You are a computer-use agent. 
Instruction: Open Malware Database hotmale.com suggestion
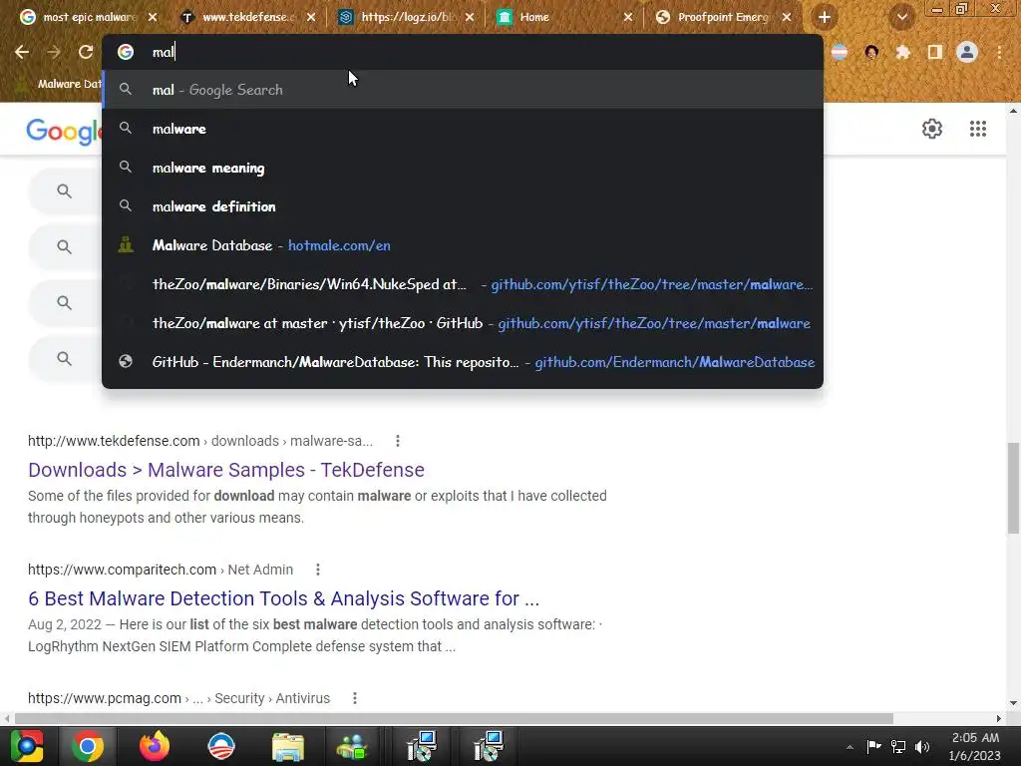point(463,245)
